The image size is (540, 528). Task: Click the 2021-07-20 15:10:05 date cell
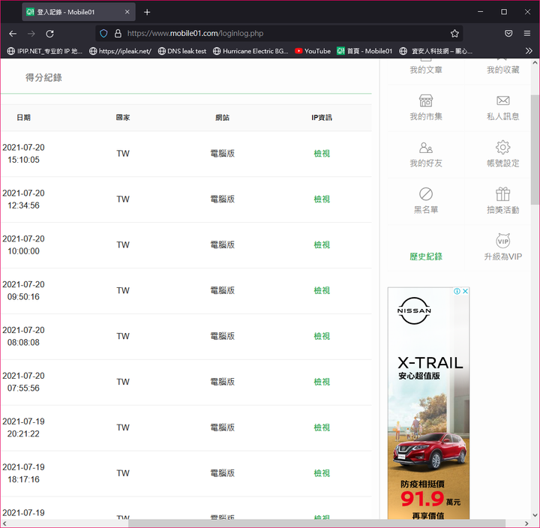click(23, 154)
